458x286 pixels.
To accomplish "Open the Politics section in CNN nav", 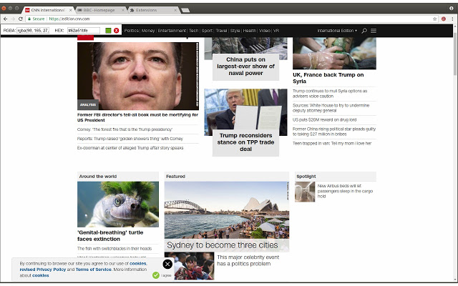I will tap(132, 31).
